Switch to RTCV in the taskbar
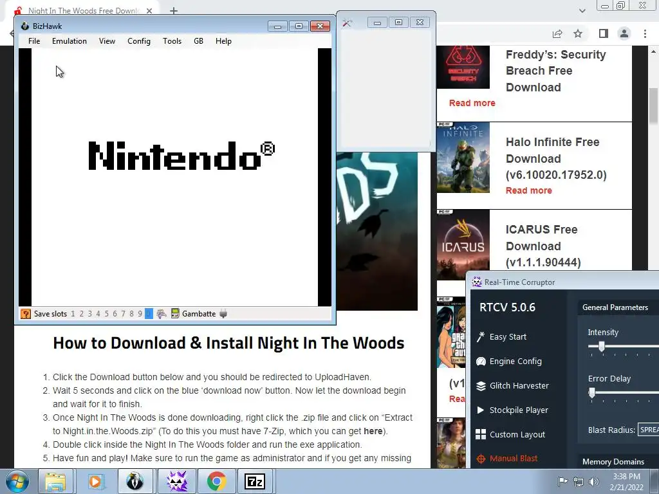Viewport: 659px width, 494px height. coord(176,481)
